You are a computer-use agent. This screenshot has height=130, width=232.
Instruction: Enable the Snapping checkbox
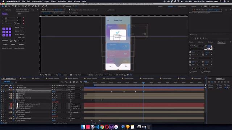click(x=64, y=6)
